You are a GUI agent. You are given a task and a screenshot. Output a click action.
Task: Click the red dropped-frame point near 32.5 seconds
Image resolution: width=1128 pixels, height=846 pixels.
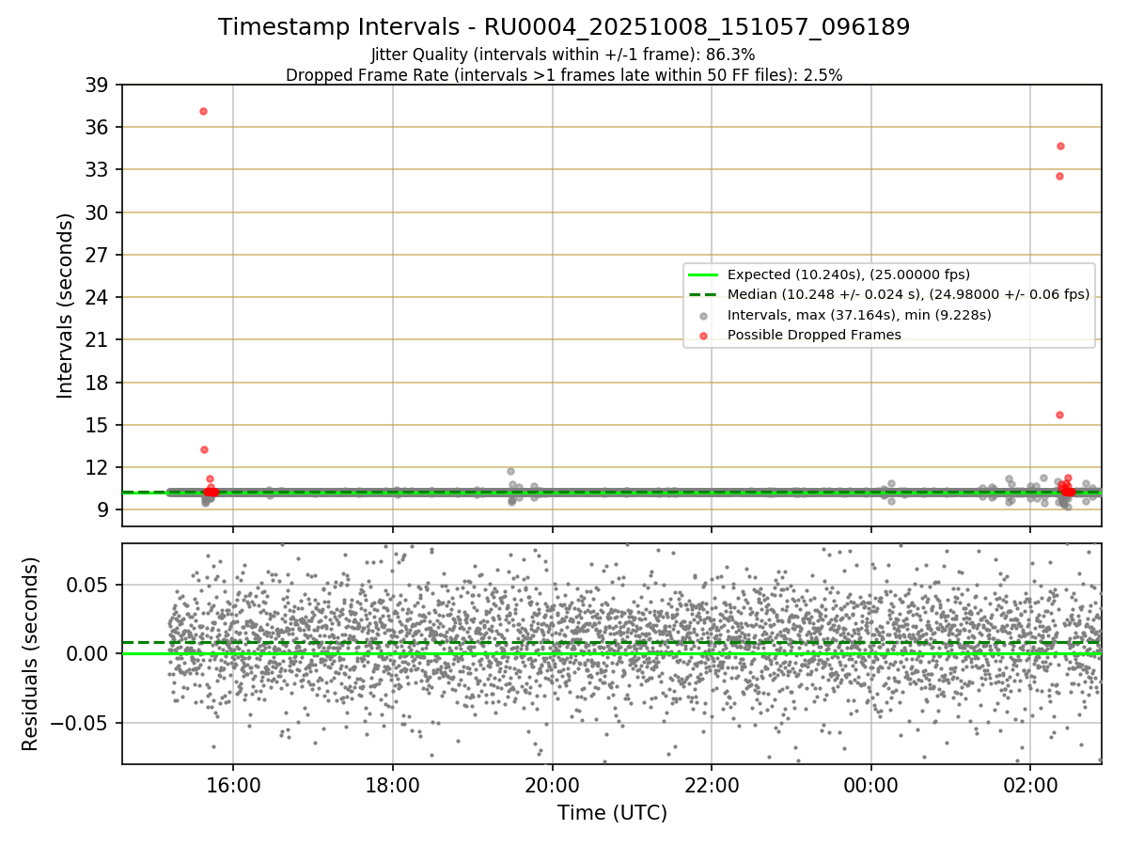click(x=1059, y=176)
